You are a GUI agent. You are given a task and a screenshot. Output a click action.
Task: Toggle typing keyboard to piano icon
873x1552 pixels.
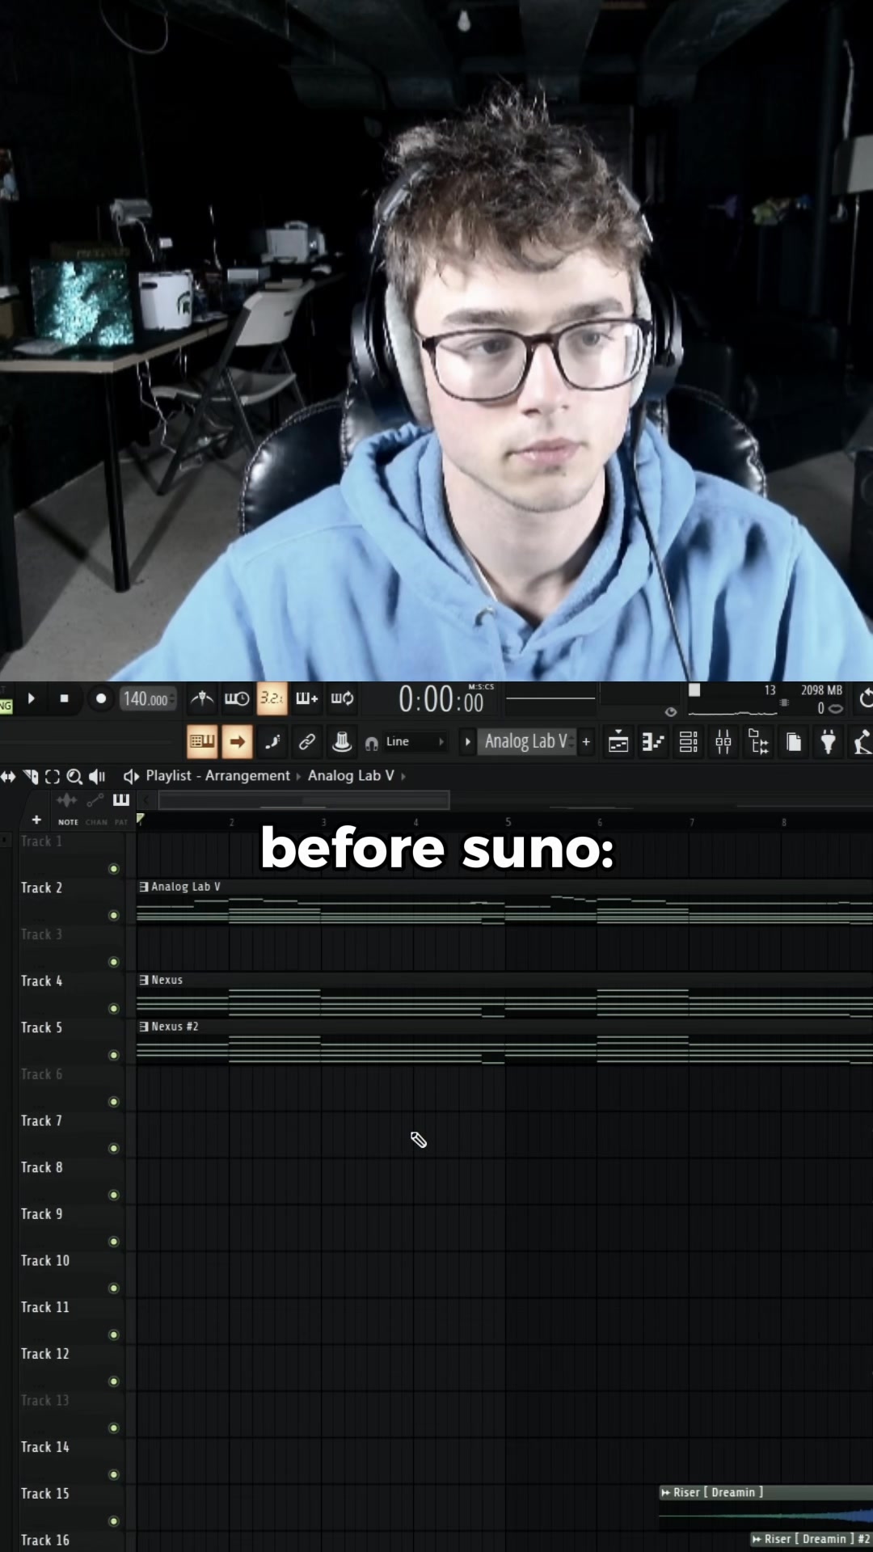click(x=202, y=742)
